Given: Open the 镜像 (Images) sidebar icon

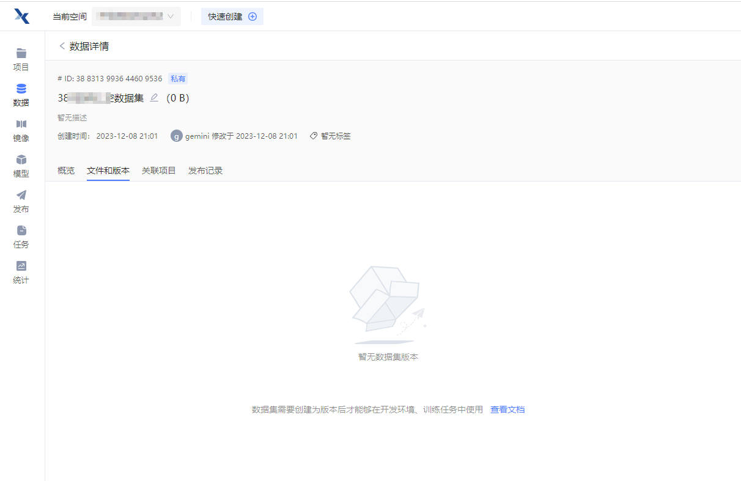Looking at the screenshot, I should coord(21,125).
